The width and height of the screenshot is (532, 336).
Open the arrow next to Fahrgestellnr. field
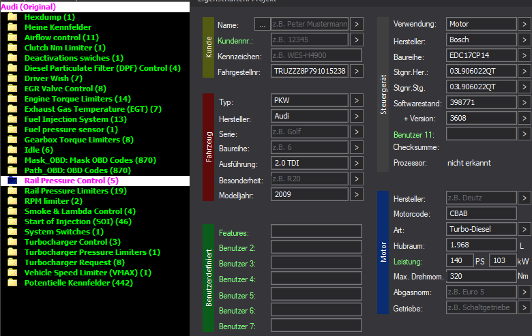tap(356, 71)
